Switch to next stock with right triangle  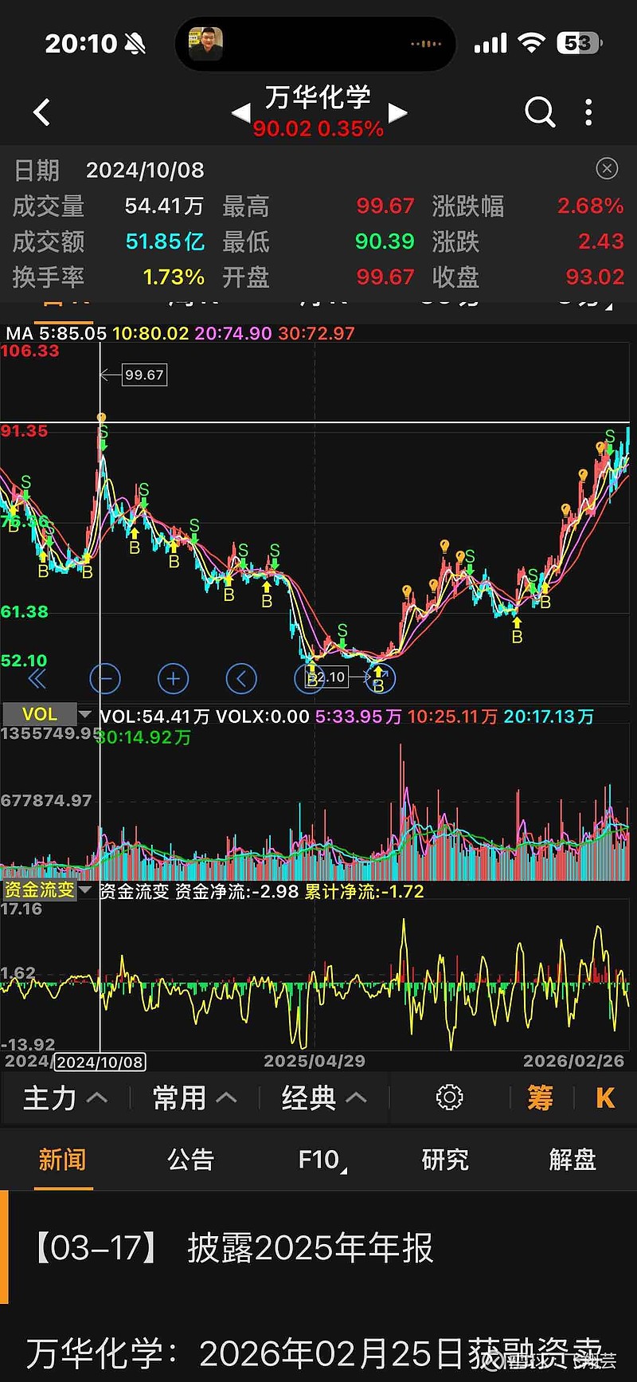(x=397, y=113)
